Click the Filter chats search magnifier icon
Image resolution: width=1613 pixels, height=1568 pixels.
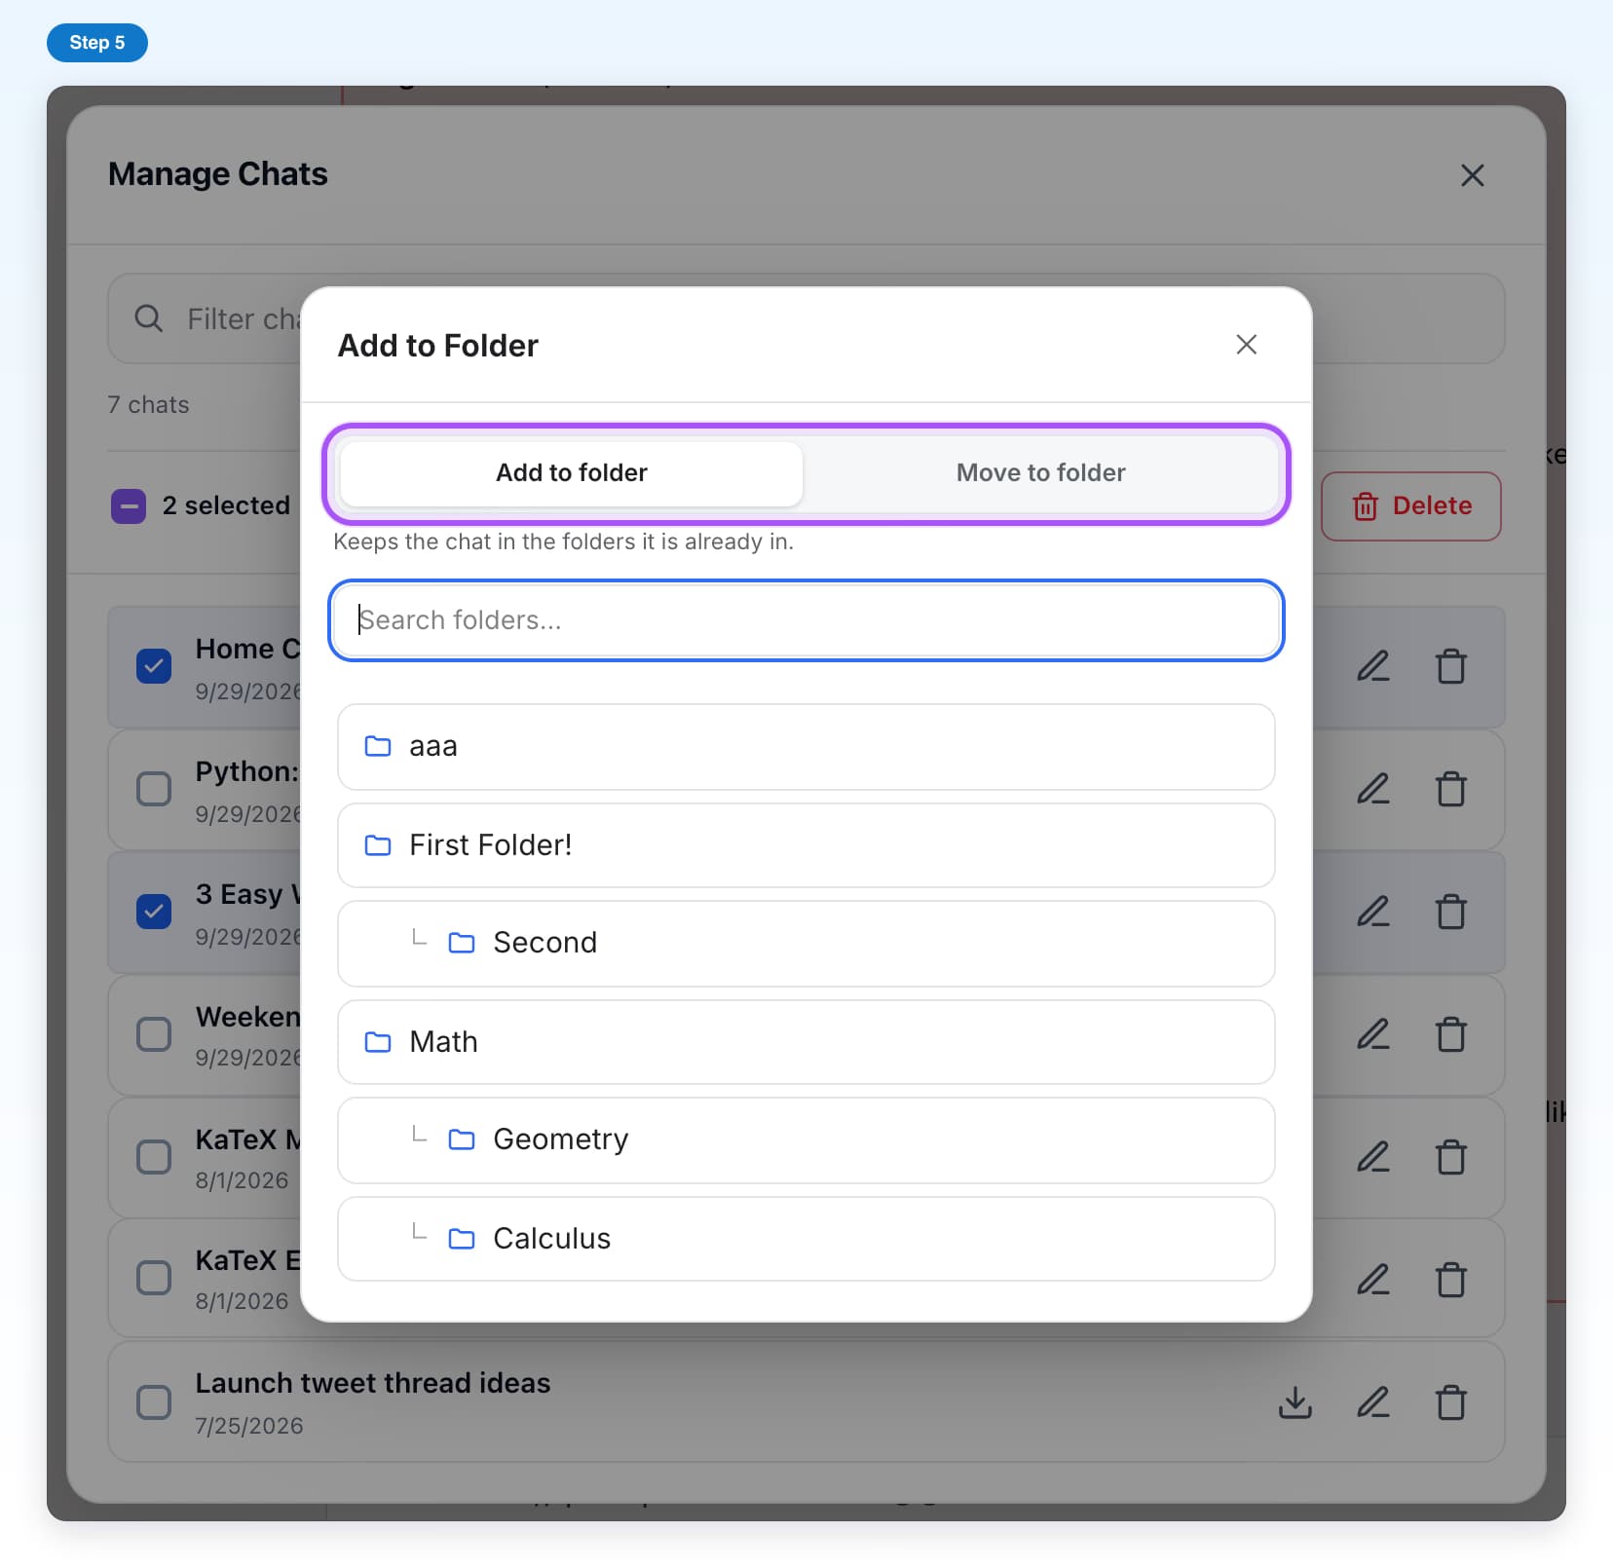[148, 318]
